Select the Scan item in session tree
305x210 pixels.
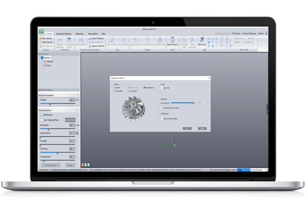coord(47,65)
